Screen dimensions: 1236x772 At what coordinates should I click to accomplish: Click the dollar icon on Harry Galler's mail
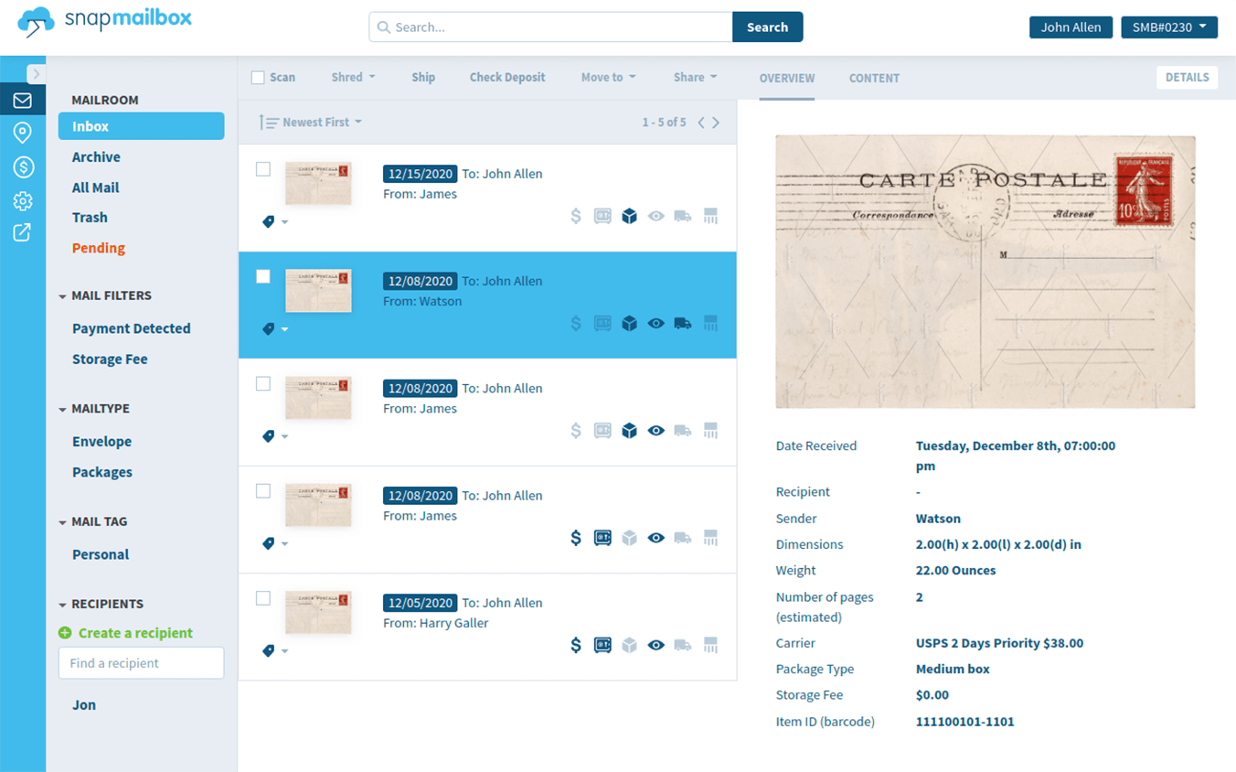pos(576,646)
